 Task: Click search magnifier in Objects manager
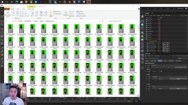pos(181,15)
